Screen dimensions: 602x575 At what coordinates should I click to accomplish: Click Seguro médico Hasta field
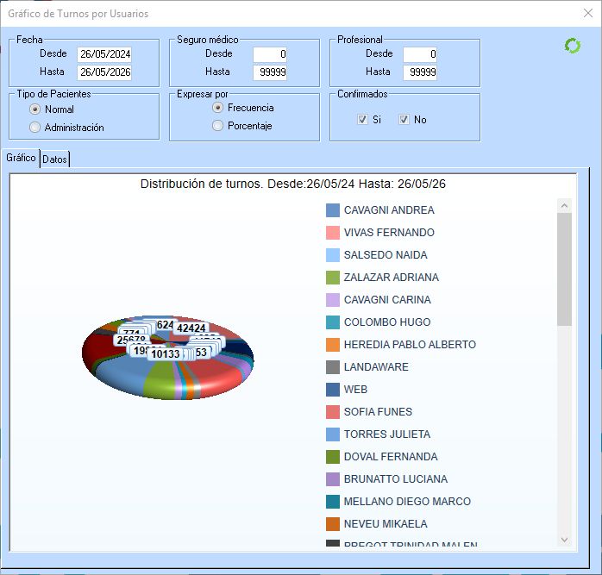[270, 72]
